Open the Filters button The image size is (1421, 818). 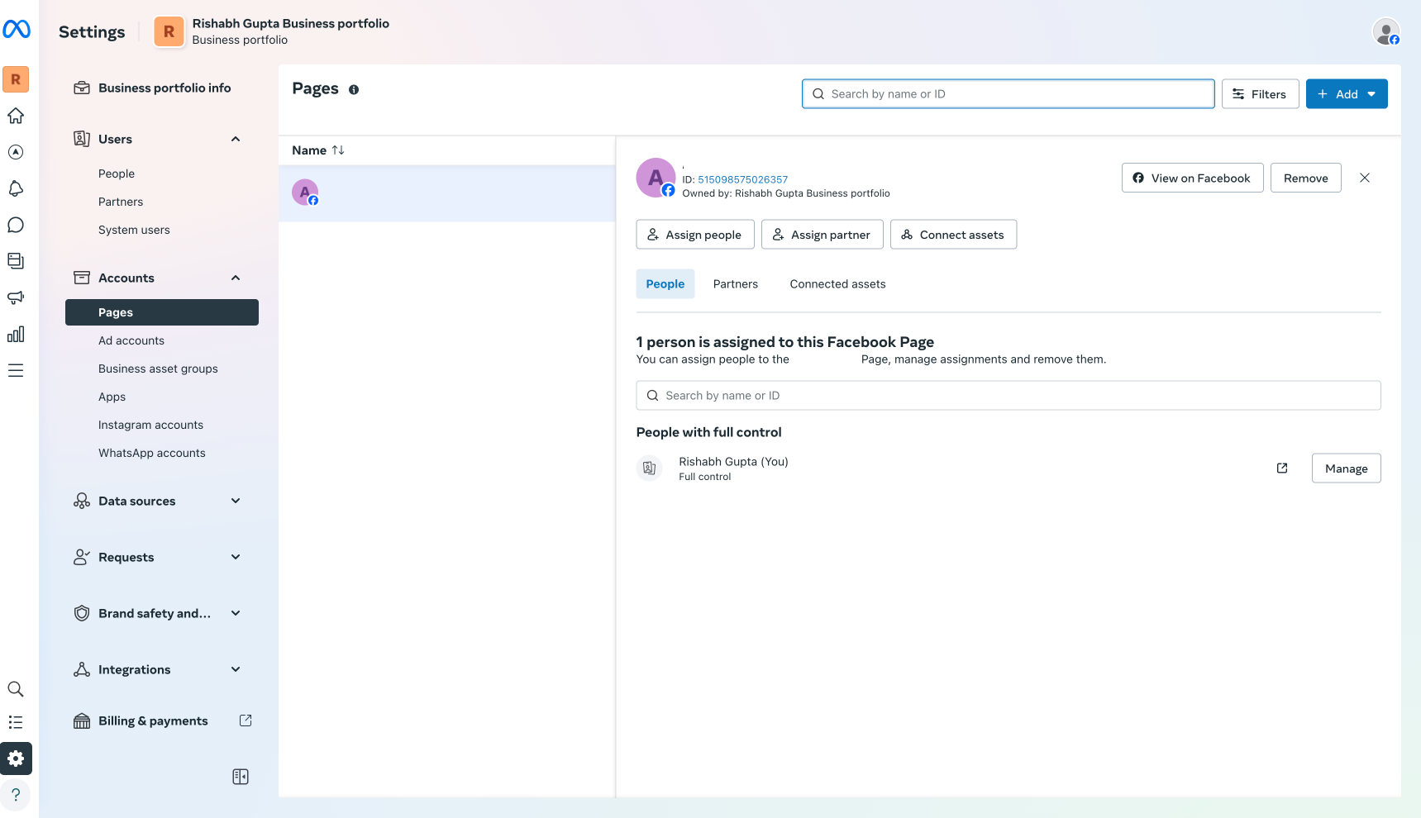point(1260,94)
